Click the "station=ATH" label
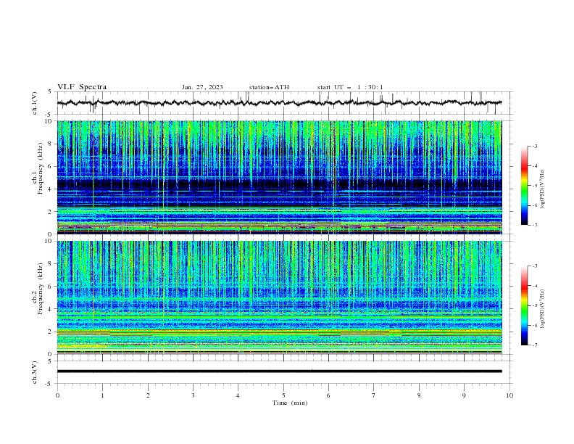 (x=269, y=87)
